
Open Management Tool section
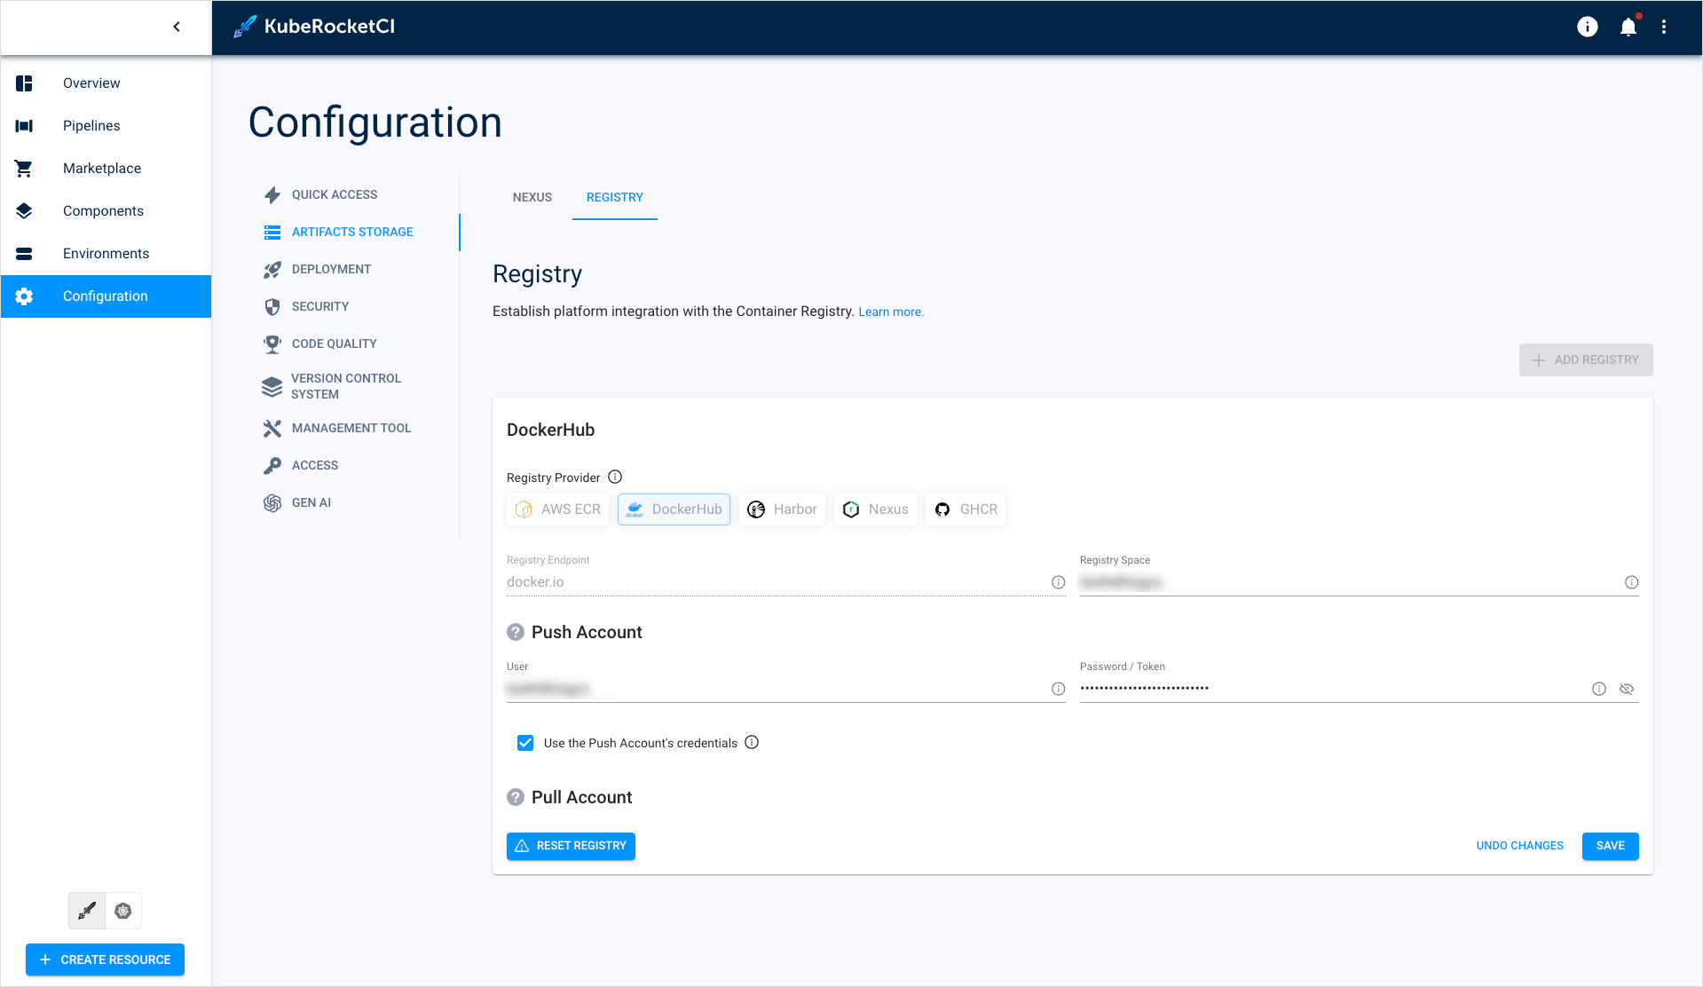tap(354, 428)
